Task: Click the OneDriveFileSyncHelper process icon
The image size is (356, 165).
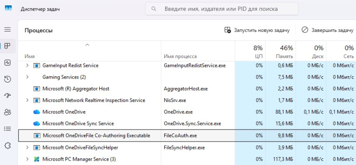Action: (36, 148)
